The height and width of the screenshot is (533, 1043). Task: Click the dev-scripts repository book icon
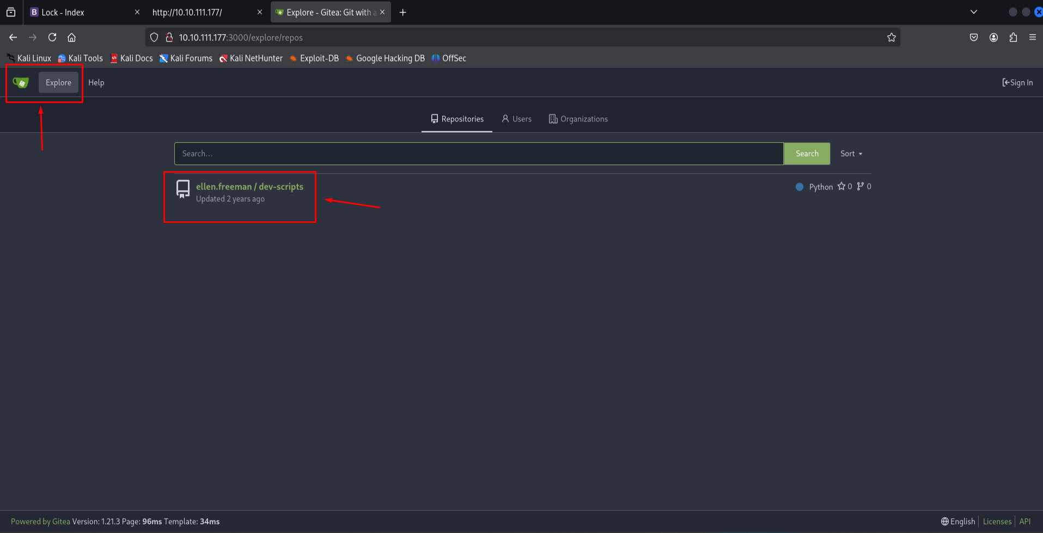pyautogui.click(x=183, y=189)
